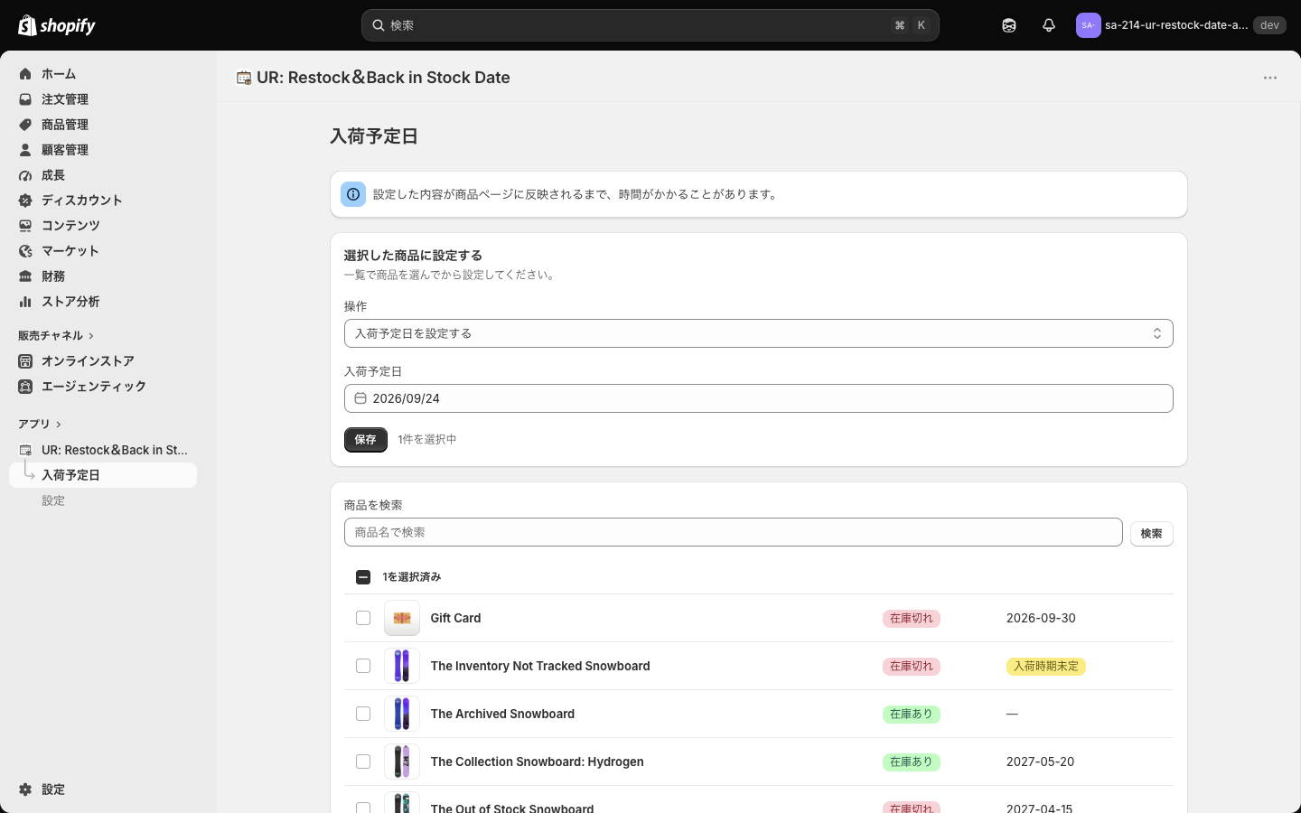The width and height of the screenshot is (1301, 813).
Task: Toggle the select-all checkbox beside 1を選択済み
Action: [363, 577]
